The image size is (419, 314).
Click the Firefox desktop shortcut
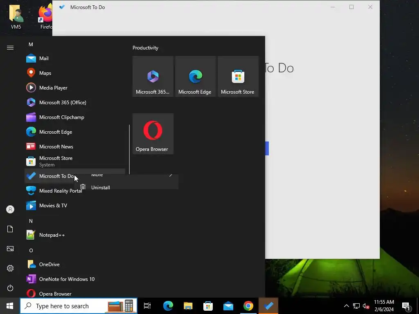45,16
